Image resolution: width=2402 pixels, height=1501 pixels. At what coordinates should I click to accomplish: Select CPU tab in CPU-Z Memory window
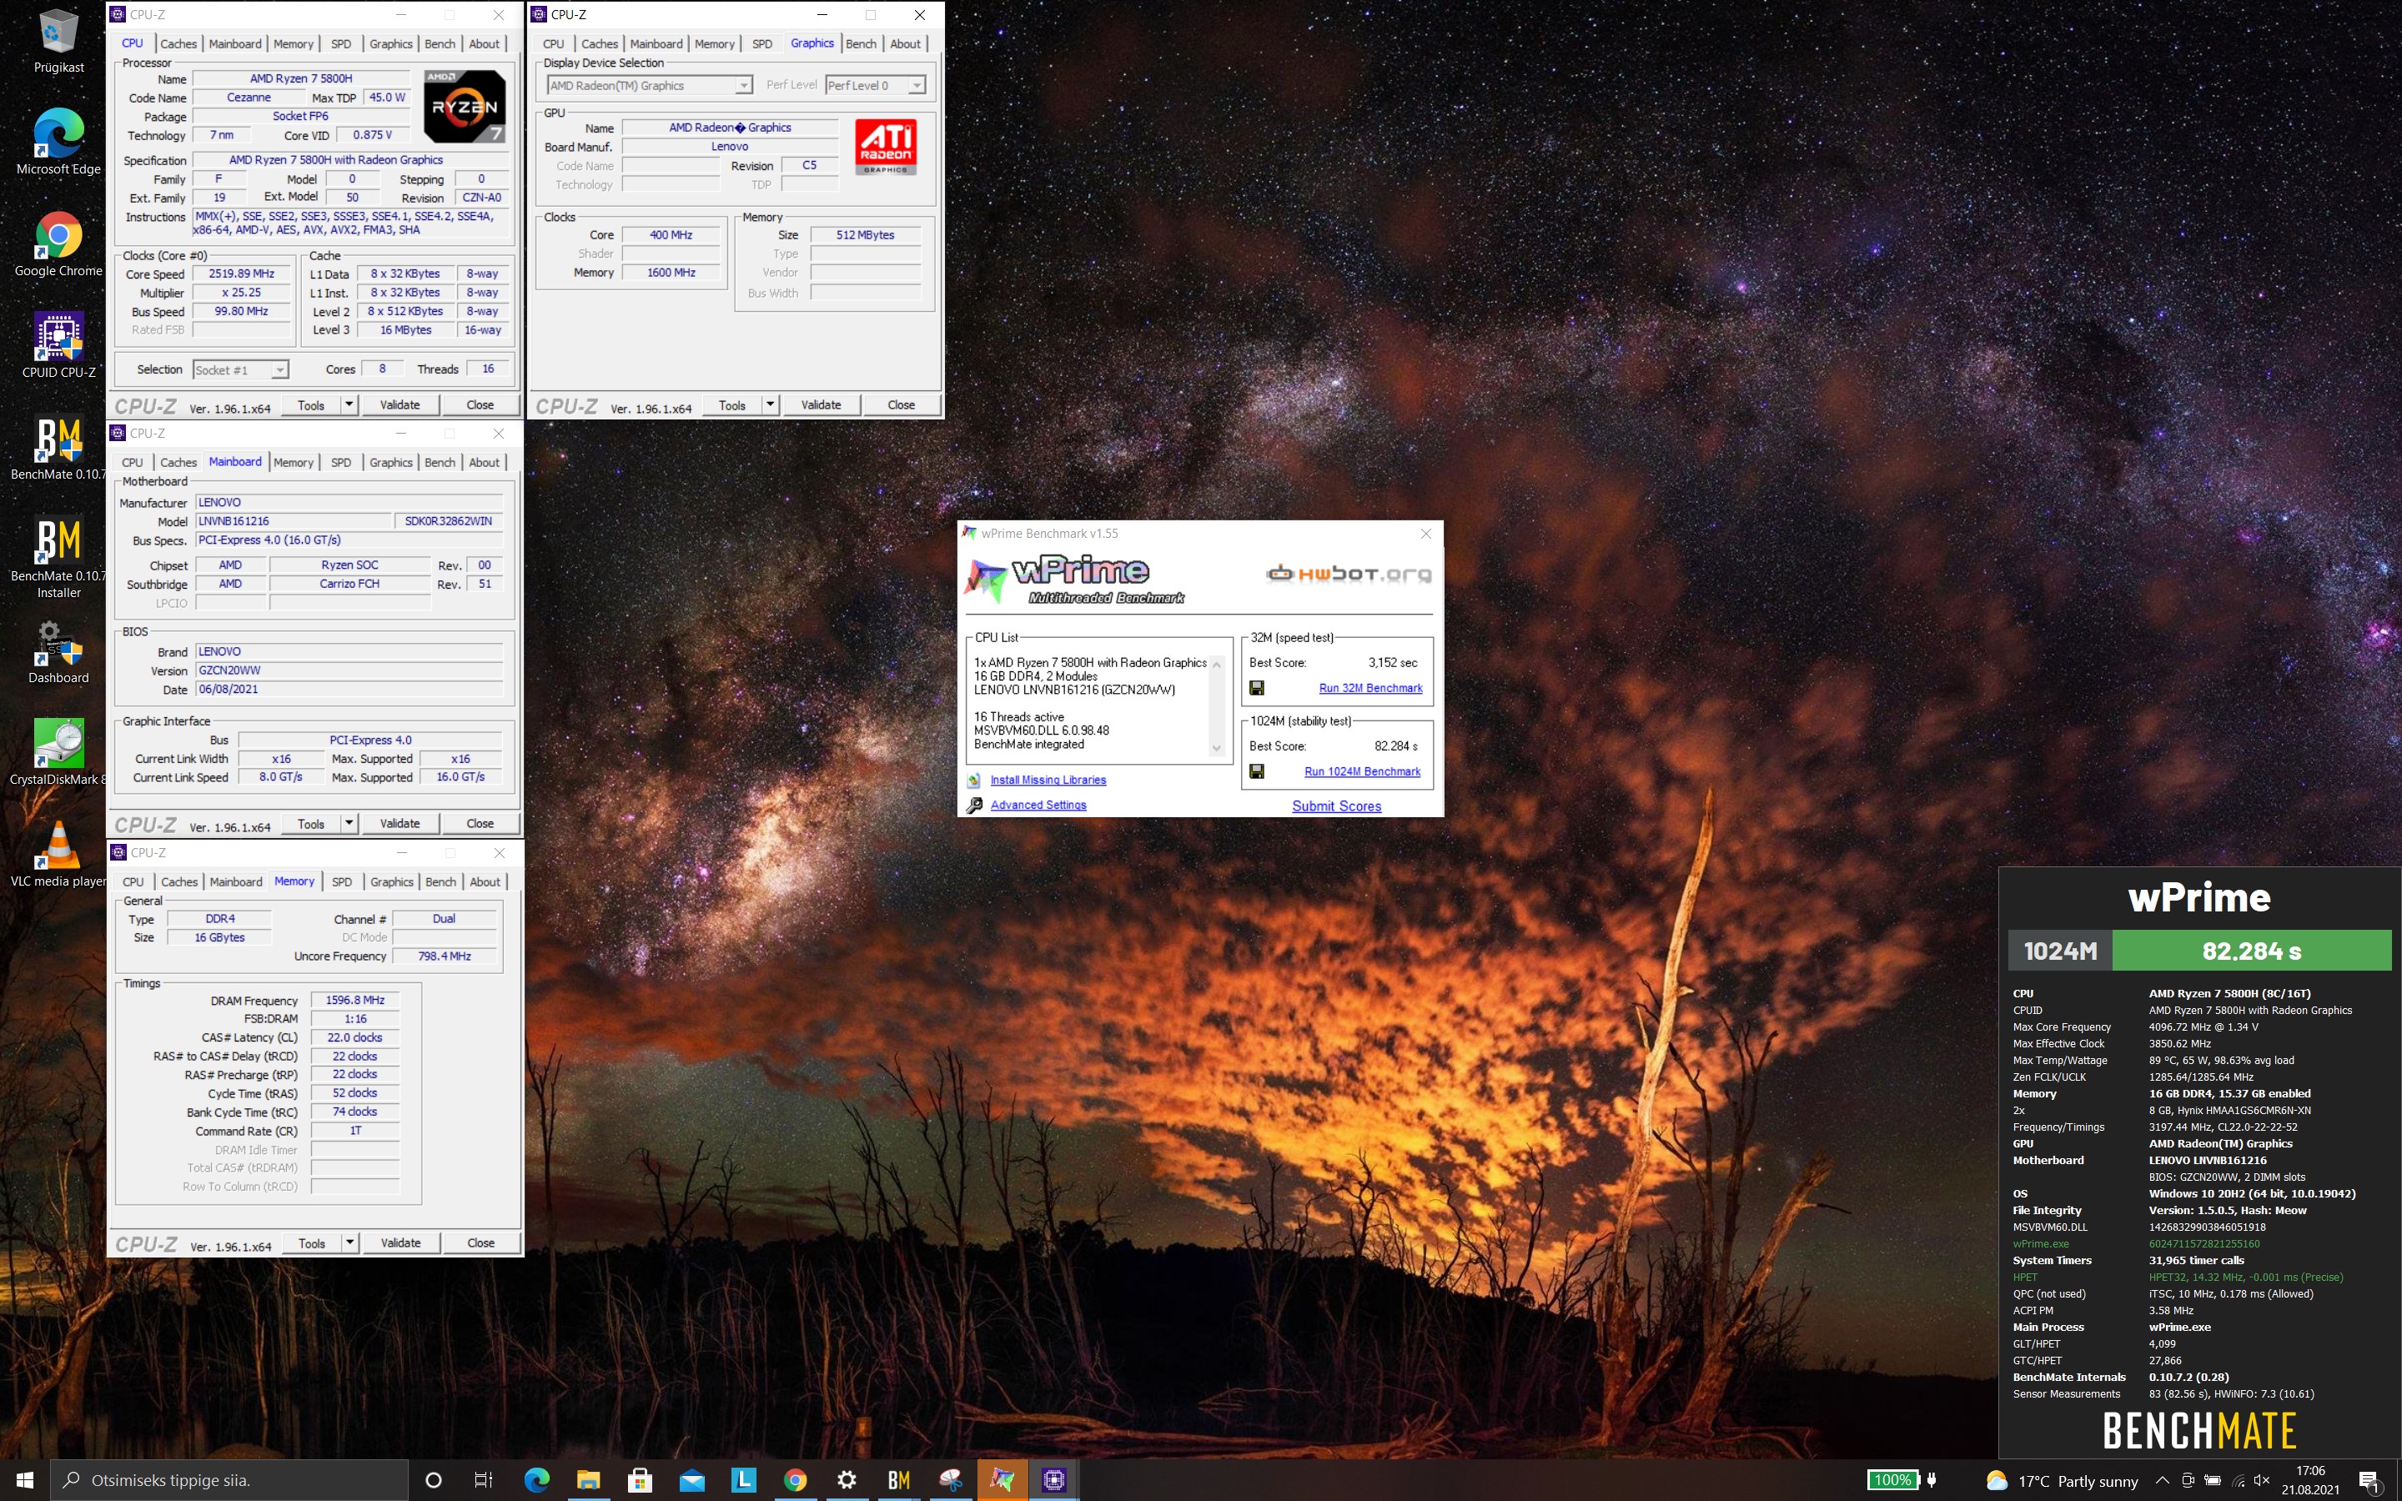pos(133,881)
